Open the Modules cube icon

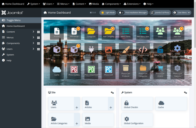pos(57,51)
